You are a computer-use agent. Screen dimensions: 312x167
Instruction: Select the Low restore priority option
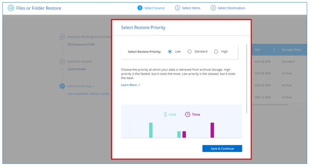pos(170,52)
